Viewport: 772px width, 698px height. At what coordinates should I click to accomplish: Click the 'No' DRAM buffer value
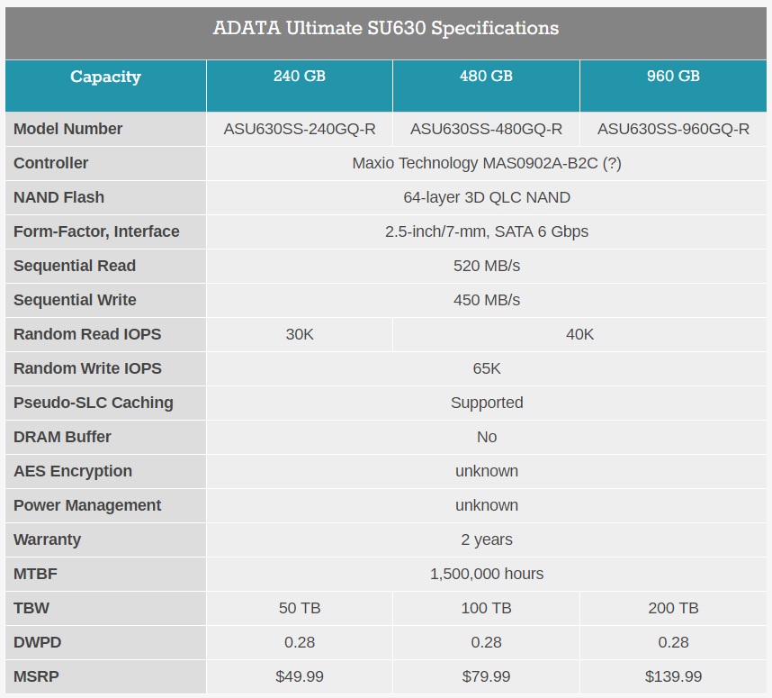click(x=487, y=437)
